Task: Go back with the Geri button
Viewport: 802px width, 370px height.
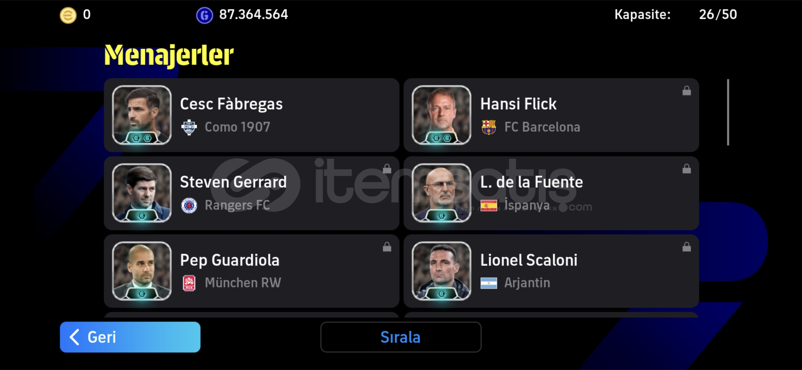Action: pyautogui.click(x=130, y=337)
